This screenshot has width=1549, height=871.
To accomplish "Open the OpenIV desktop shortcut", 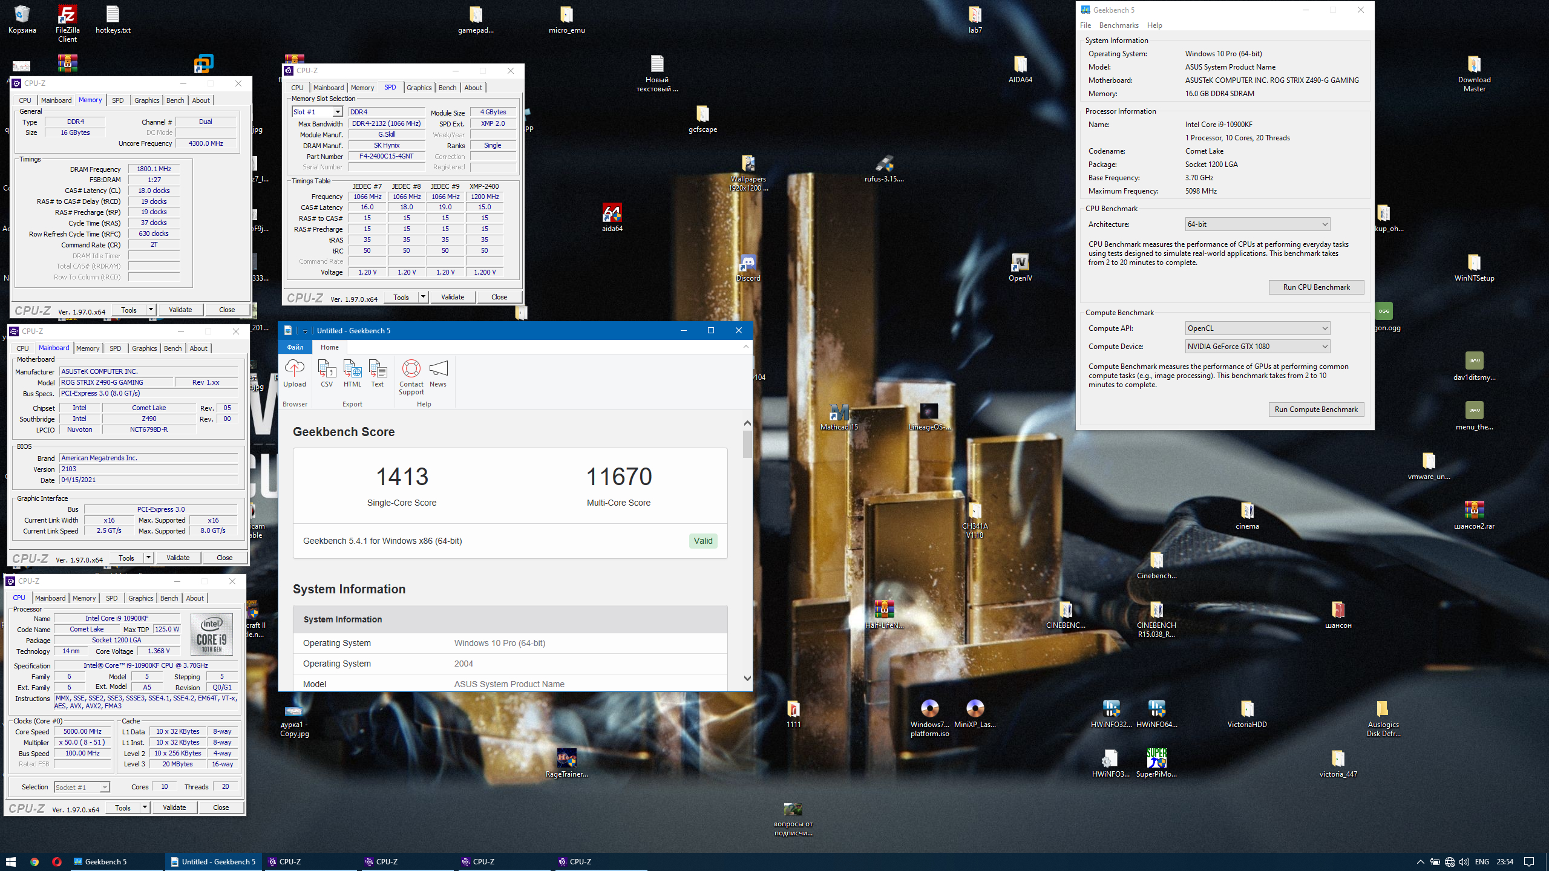I will tap(1020, 267).
